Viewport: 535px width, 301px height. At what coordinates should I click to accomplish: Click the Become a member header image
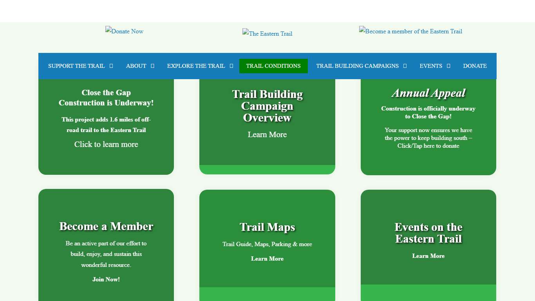(x=410, y=31)
